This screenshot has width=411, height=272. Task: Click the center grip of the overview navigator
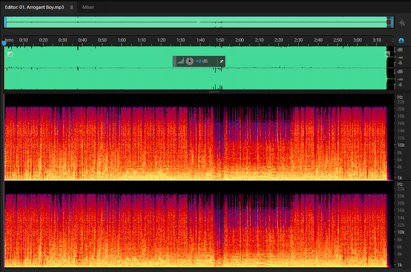pyautogui.click(x=199, y=22)
